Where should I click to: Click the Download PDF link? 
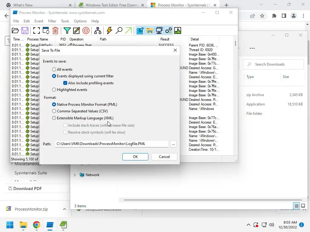tap(28, 188)
